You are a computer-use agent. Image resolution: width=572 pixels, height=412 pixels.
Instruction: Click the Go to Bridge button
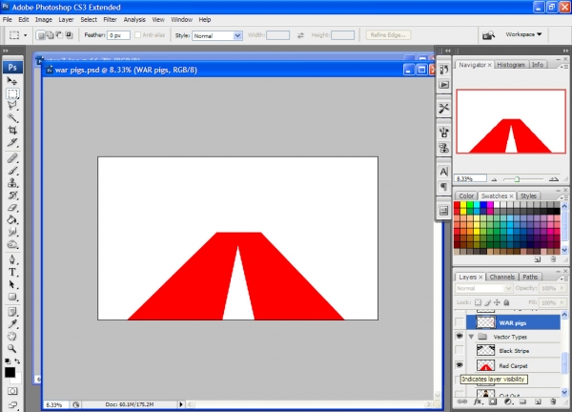click(488, 35)
